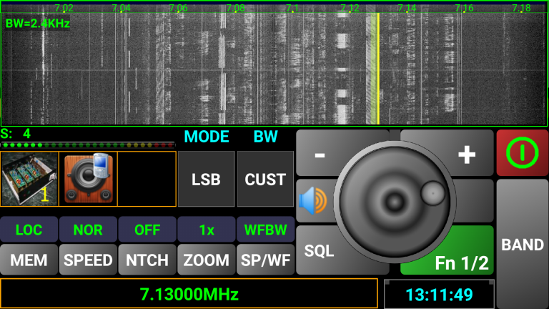The image size is (549, 309).
Task: Tap the S: 4 signal reading
Action: (x=16, y=134)
